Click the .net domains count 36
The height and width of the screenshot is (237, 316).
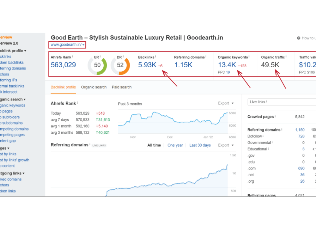pos(302,175)
